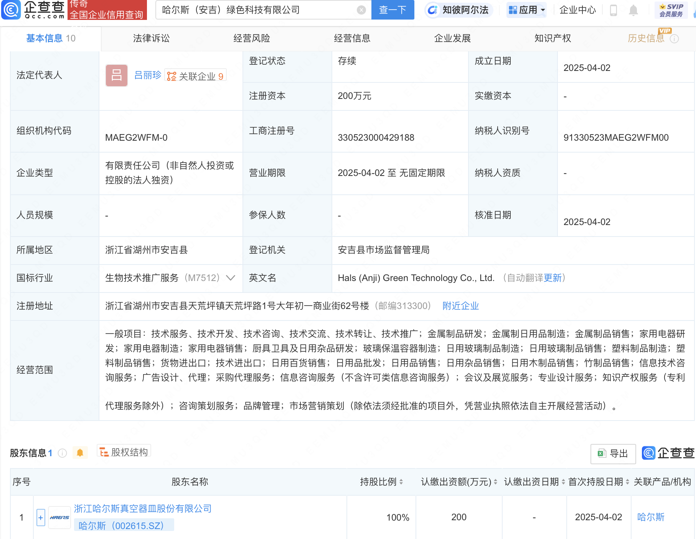Click English name Hals (Anji) Green Technology

pyautogui.click(x=416, y=278)
